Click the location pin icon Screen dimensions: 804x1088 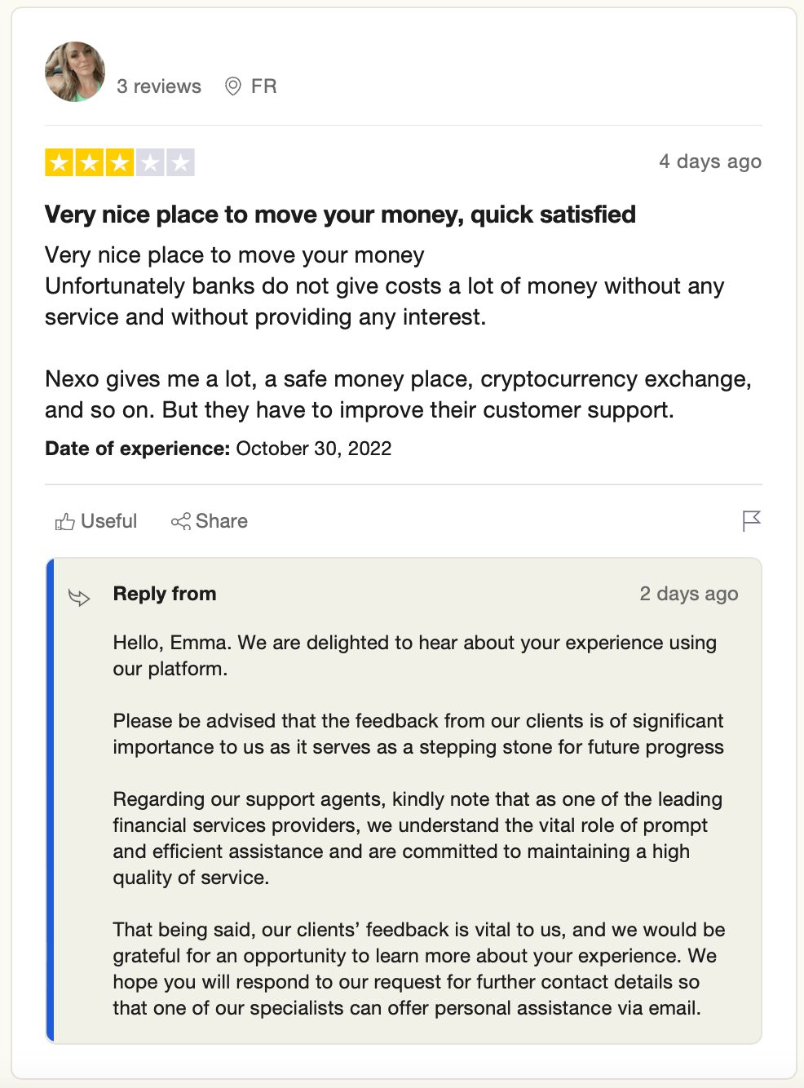tap(233, 86)
